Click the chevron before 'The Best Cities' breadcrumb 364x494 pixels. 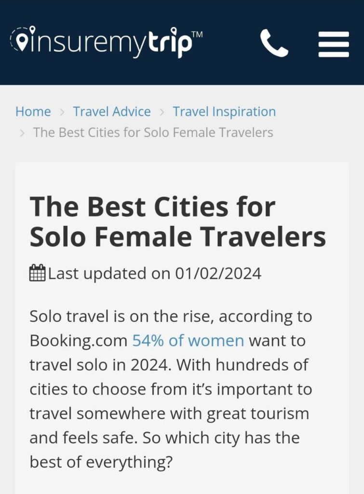click(x=22, y=133)
